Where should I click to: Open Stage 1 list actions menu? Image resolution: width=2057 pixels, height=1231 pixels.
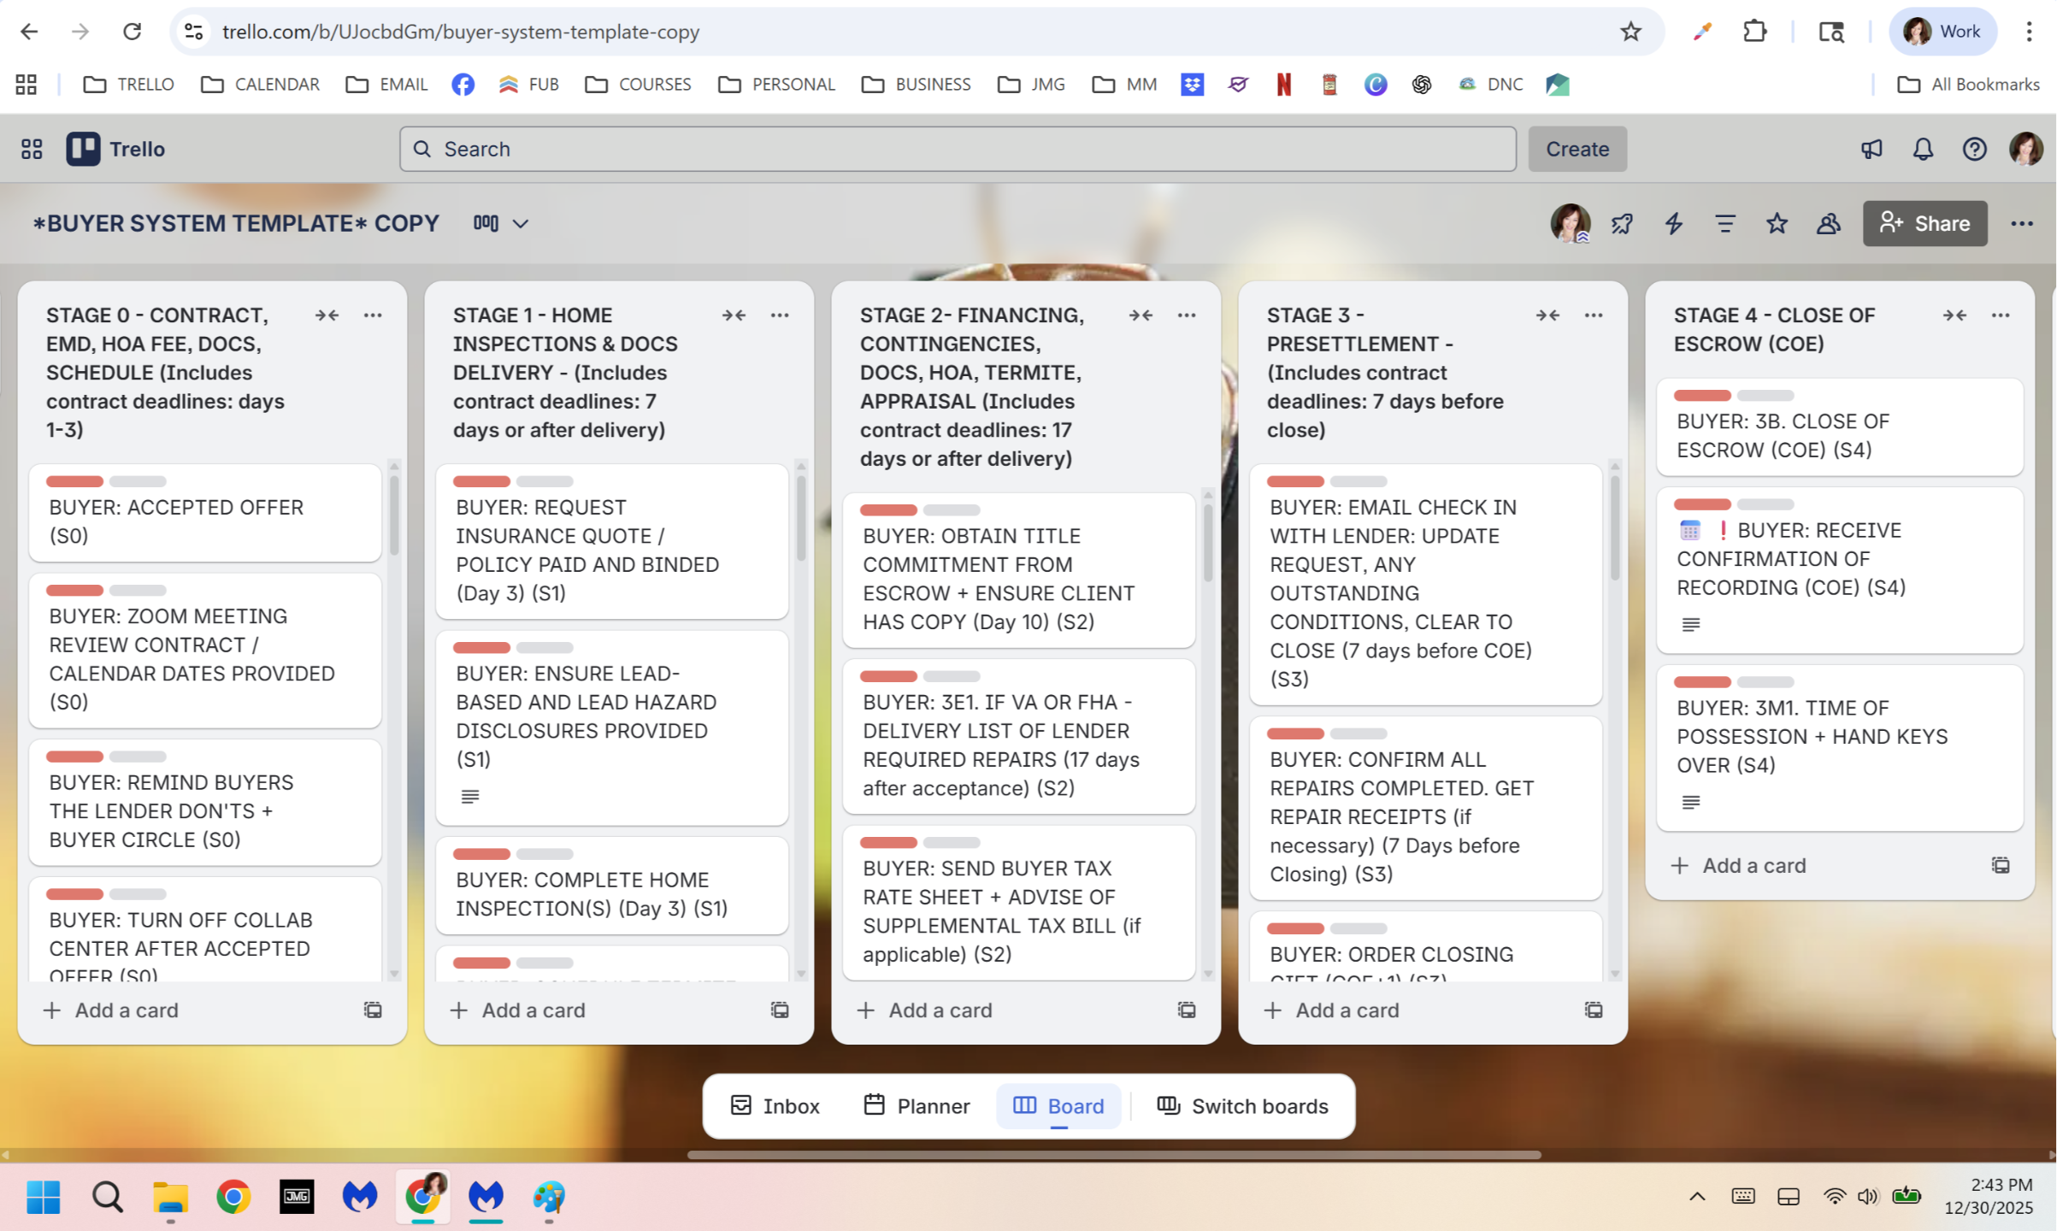[x=779, y=315]
